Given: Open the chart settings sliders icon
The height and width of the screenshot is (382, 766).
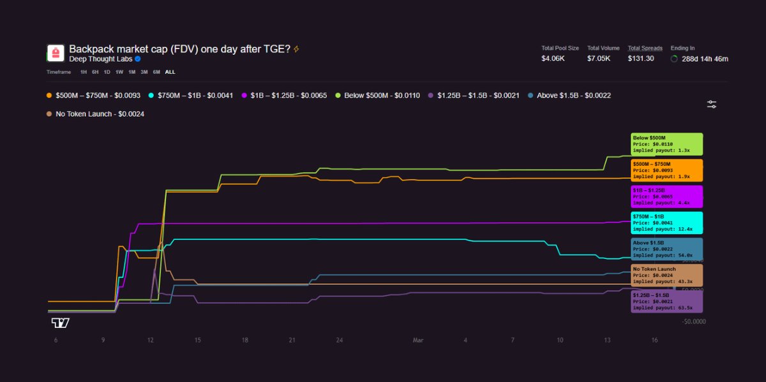Looking at the screenshot, I should (x=712, y=104).
